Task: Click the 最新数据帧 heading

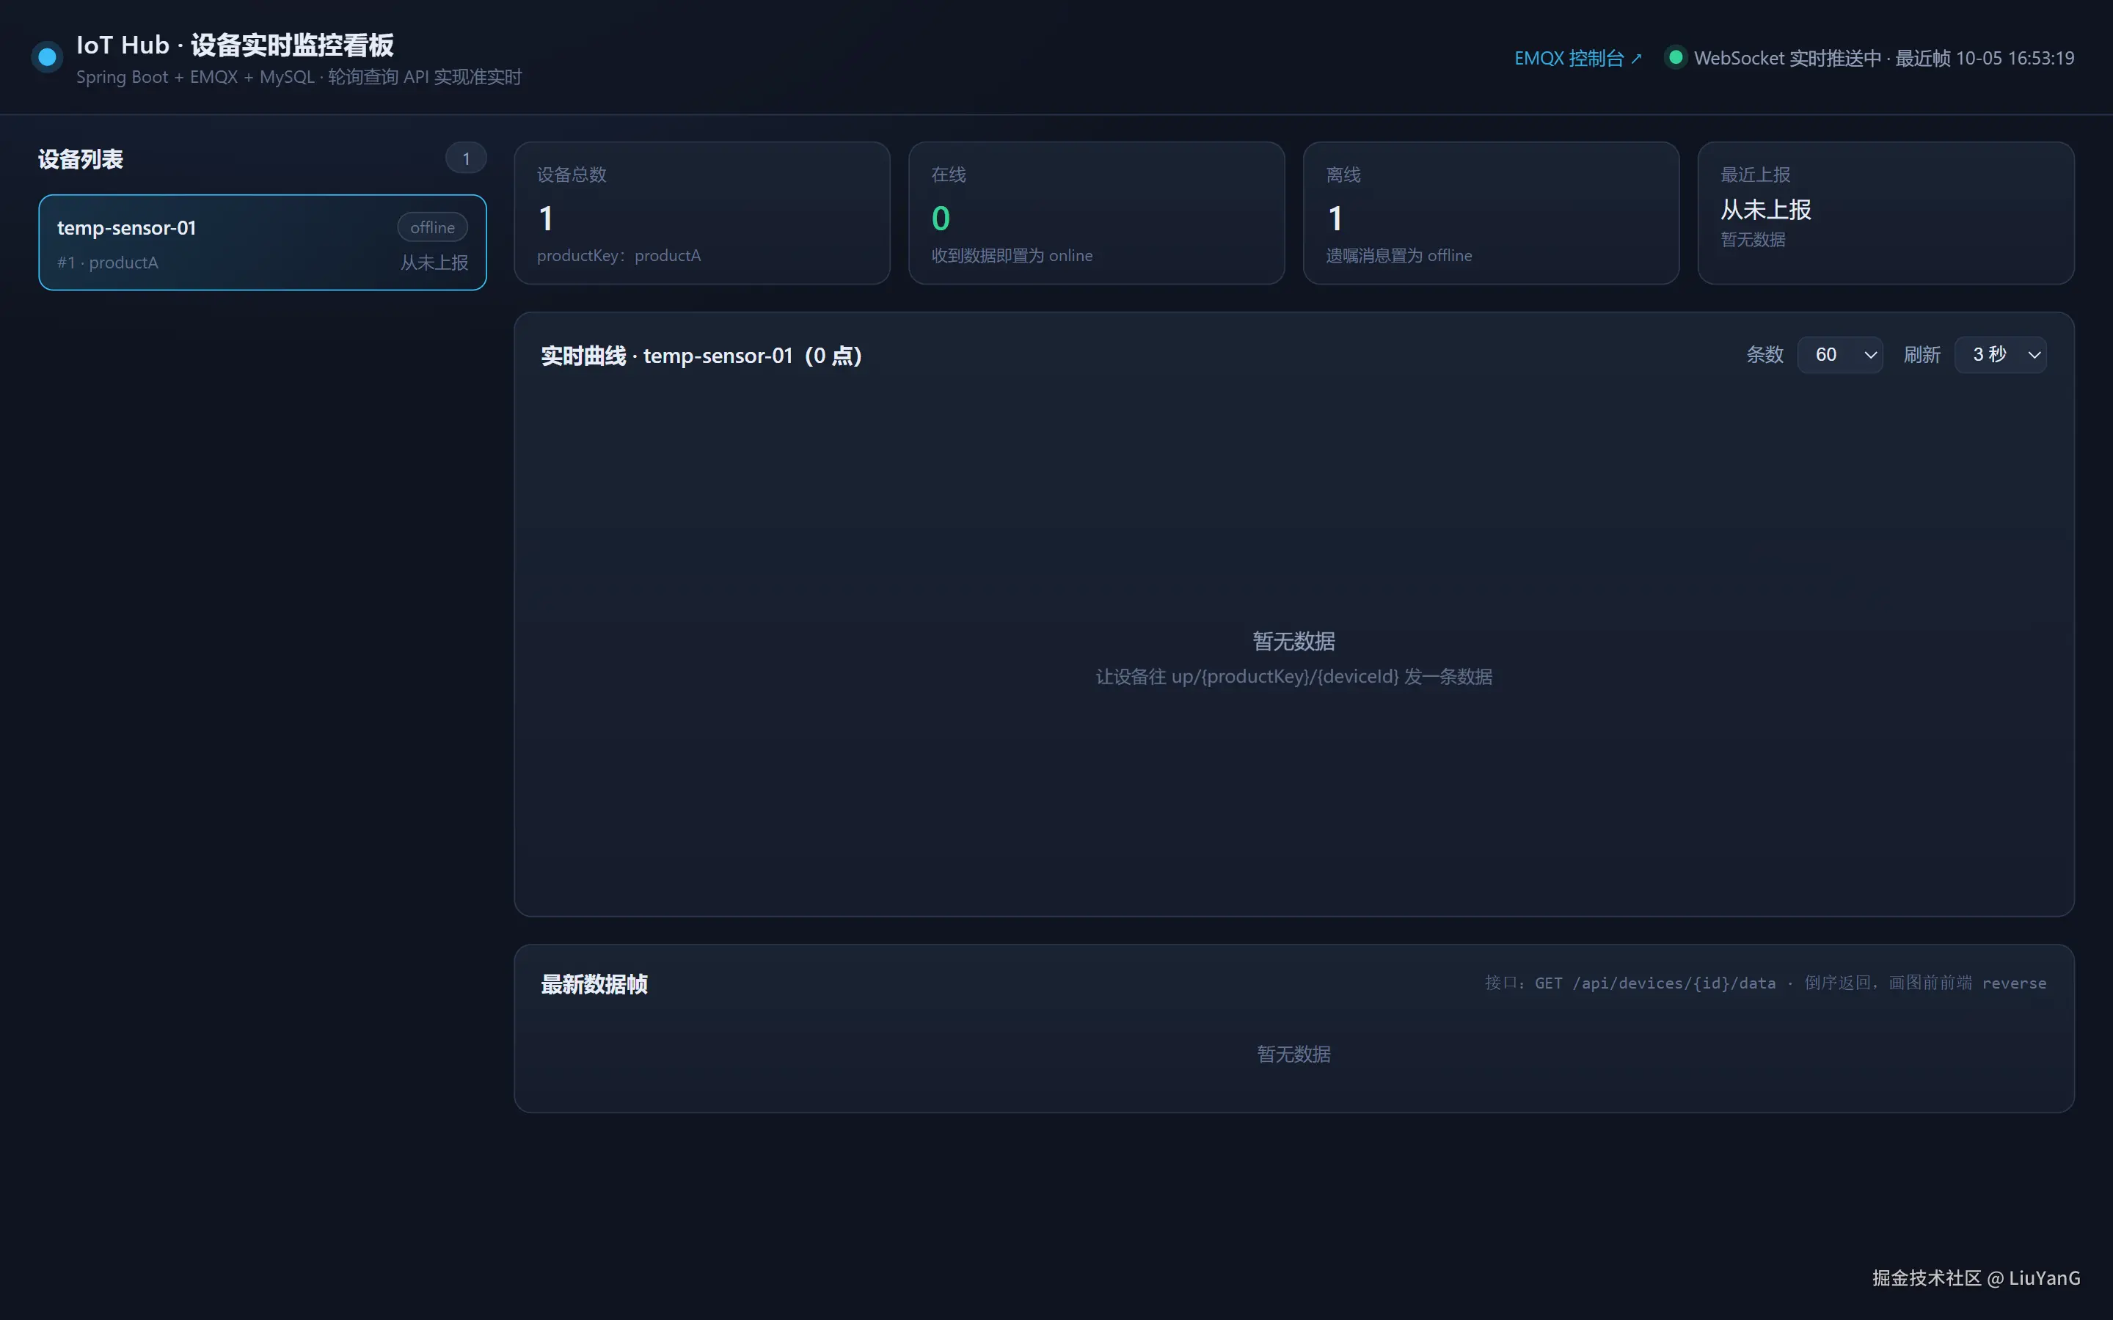Action: [x=594, y=984]
